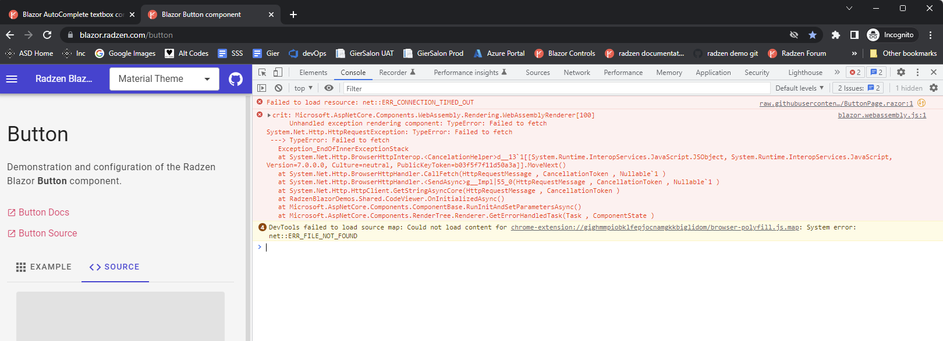Open the Chrome extensions puzzle icon
Screen dimensions: 943x341
coord(835,35)
